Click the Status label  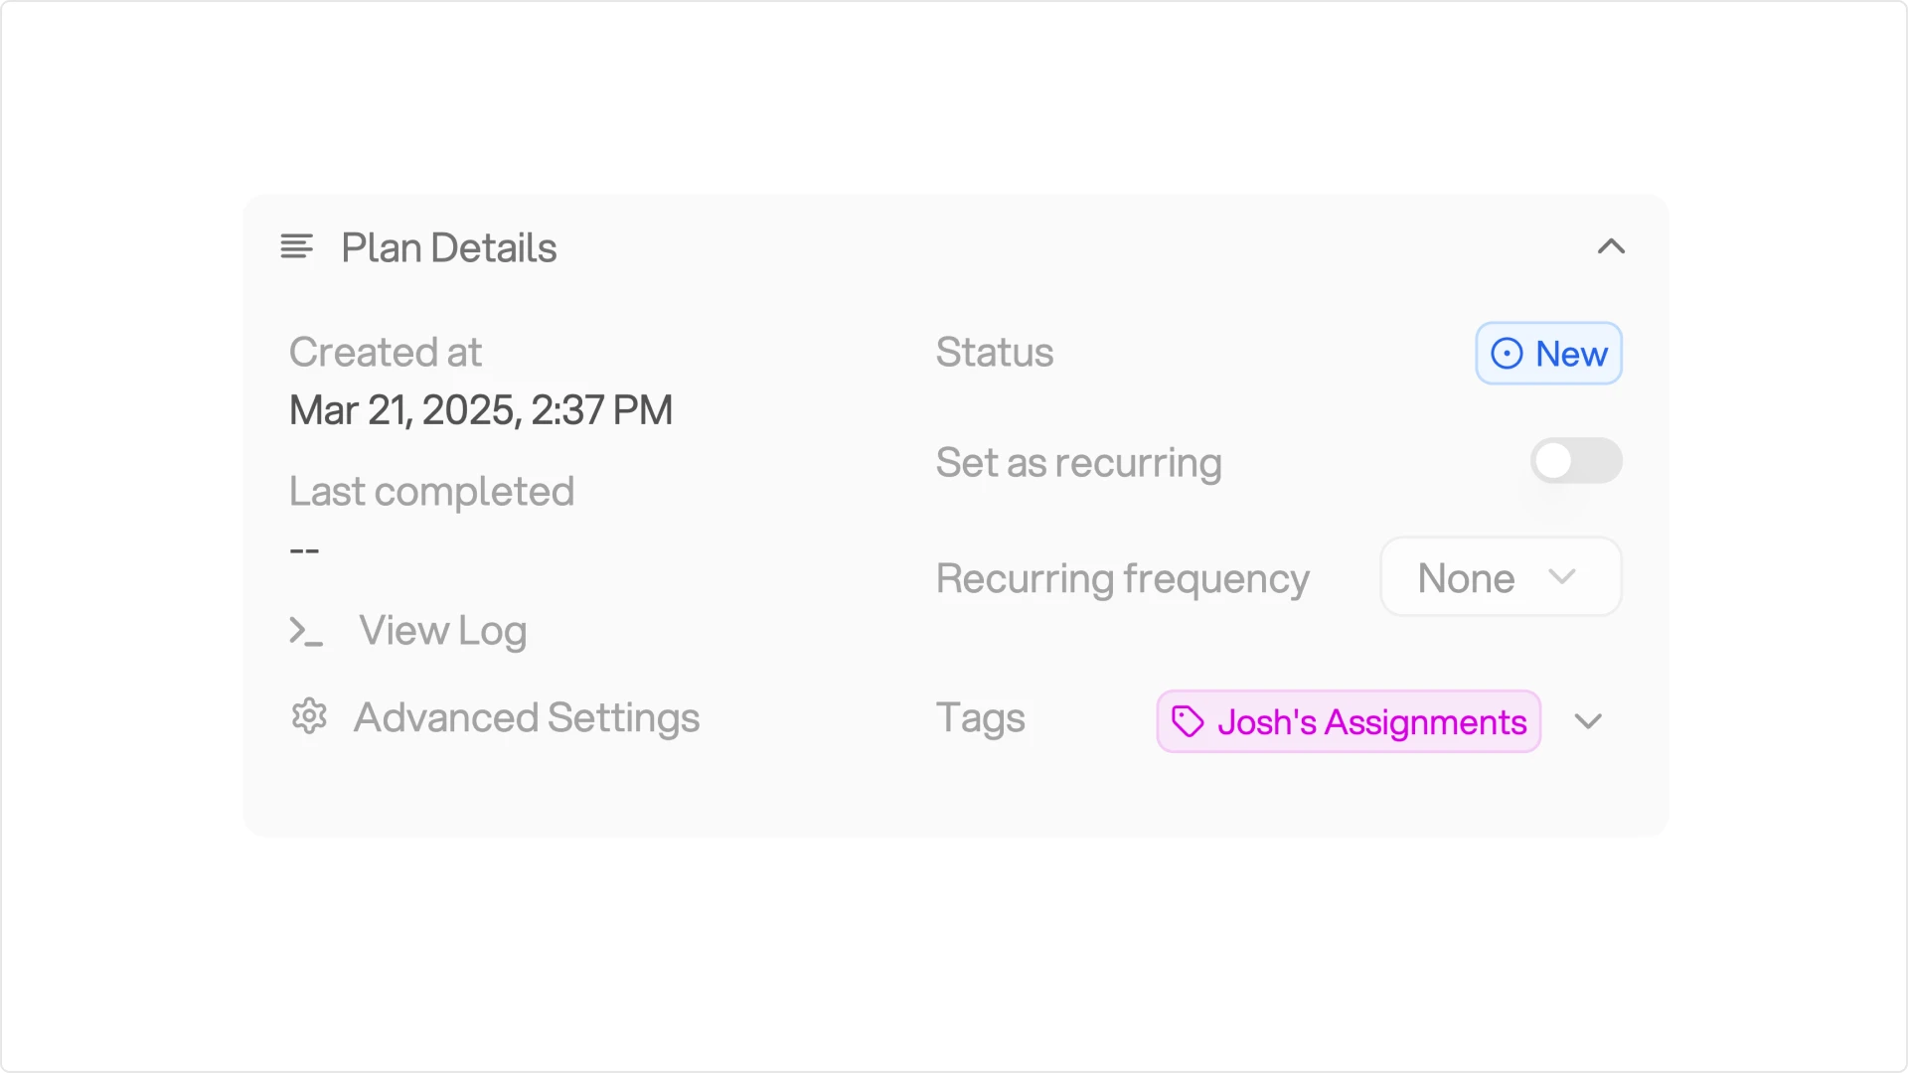point(995,352)
